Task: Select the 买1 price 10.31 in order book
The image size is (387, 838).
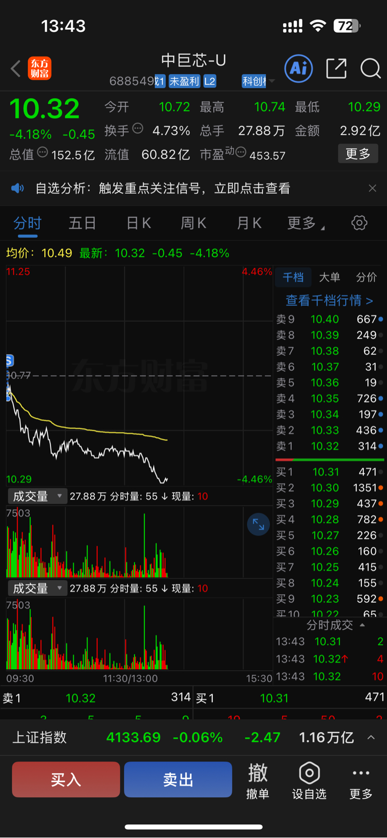Action: [326, 472]
